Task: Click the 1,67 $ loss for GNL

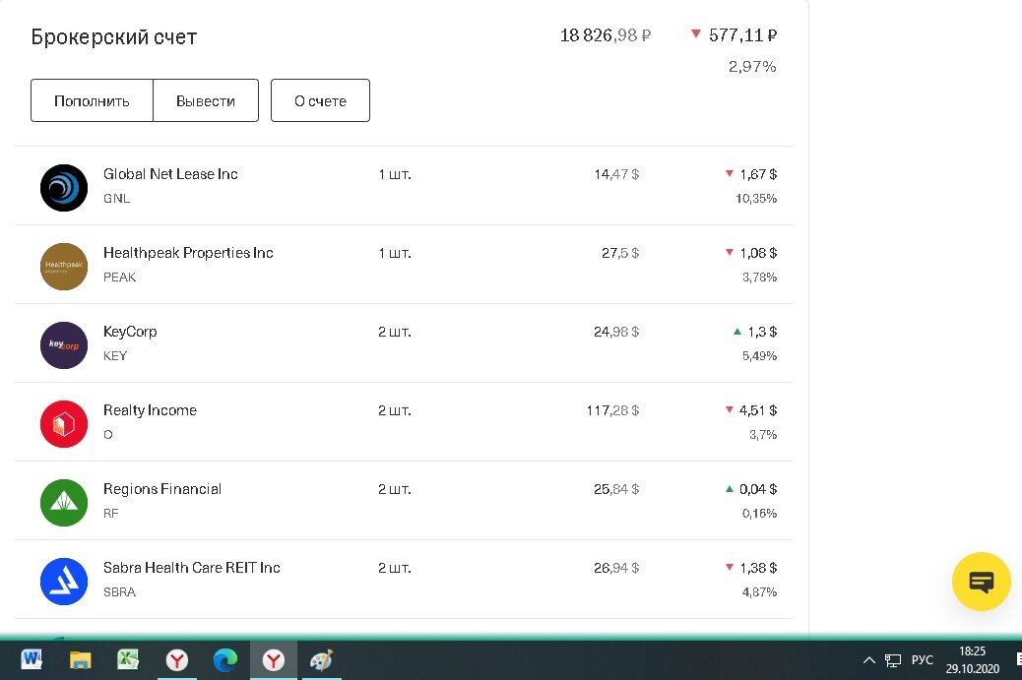Action: point(751,174)
